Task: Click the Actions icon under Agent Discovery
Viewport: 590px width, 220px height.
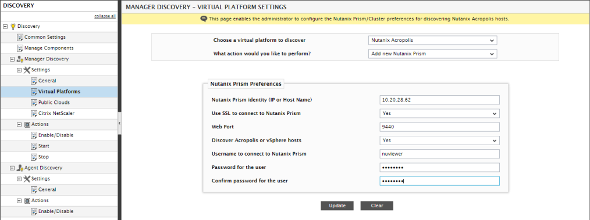Action: coord(27,200)
